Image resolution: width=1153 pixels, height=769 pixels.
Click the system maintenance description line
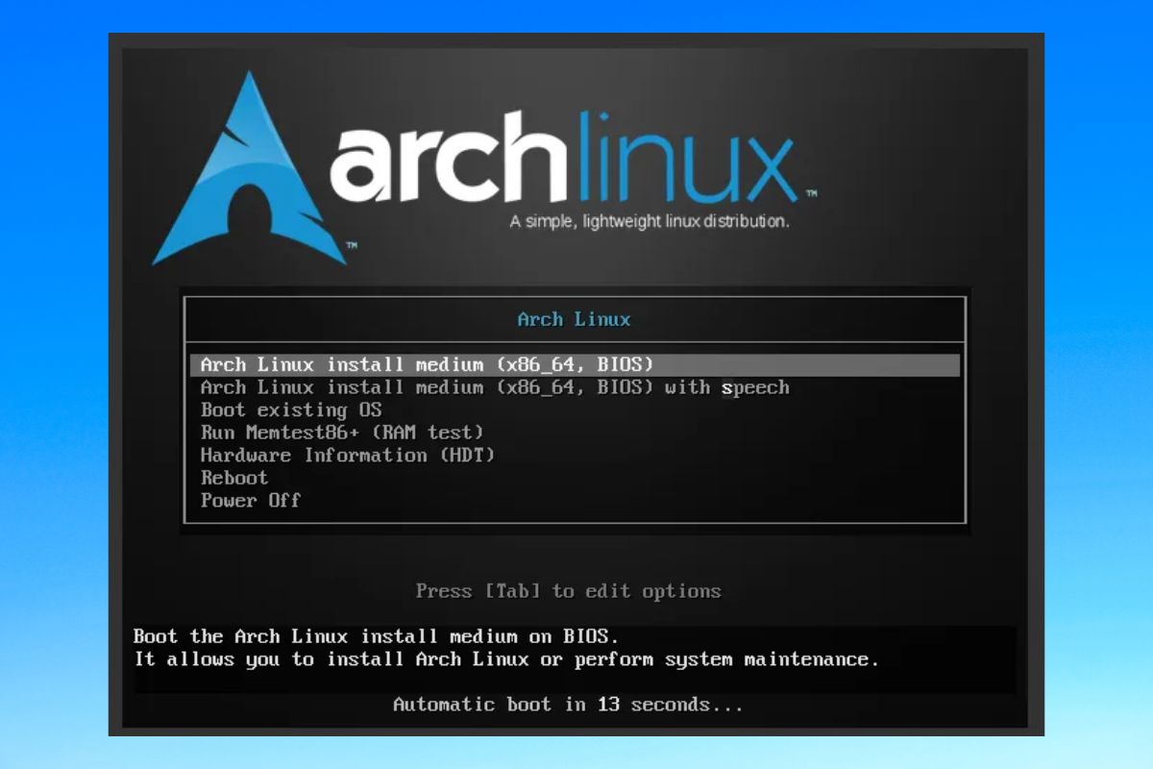point(506,659)
